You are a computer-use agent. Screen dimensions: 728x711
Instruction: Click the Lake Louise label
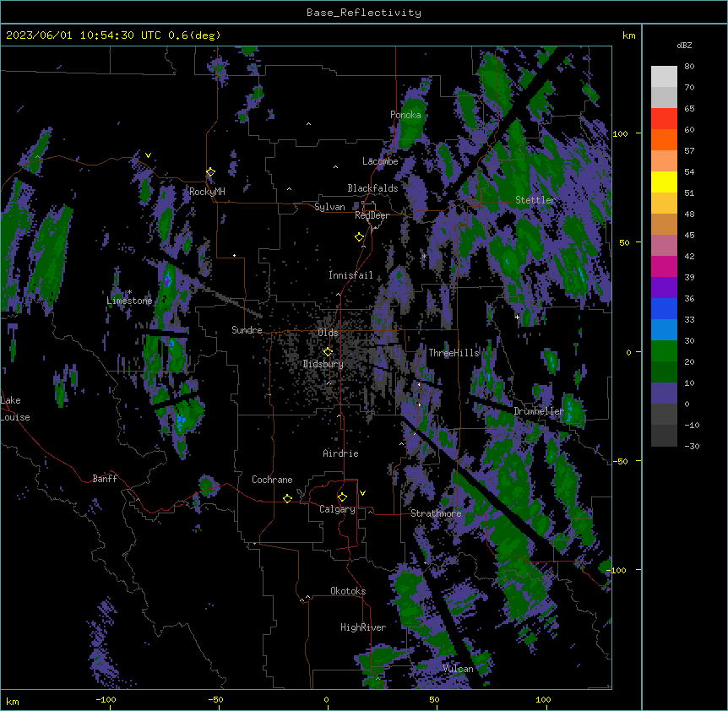15,409
